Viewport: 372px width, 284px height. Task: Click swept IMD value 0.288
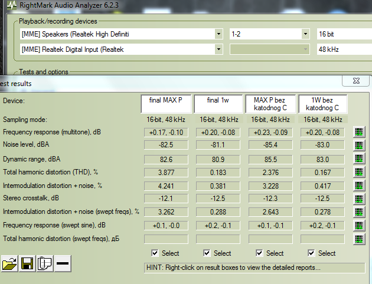pyautogui.click(x=218, y=212)
